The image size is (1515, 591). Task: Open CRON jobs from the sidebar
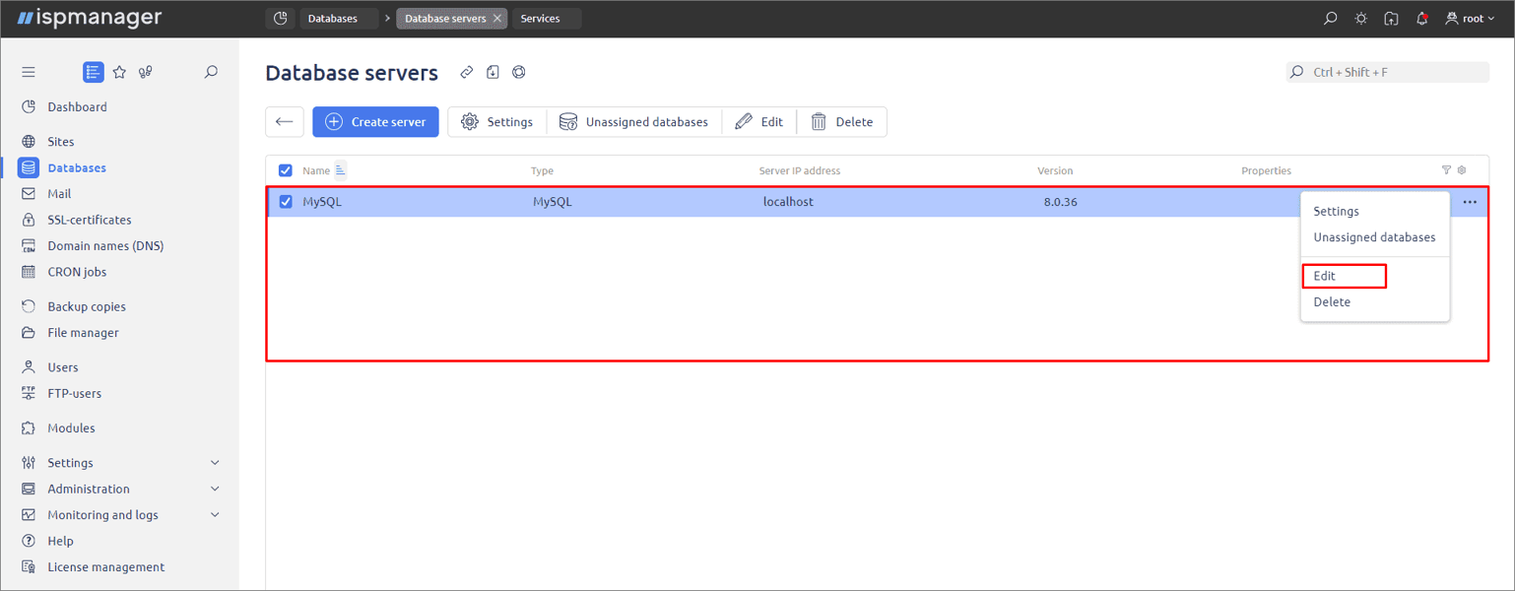pyautogui.click(x=76, y=272)
